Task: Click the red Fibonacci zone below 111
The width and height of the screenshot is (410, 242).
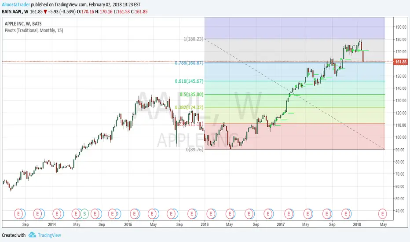Action: [295, 136]
